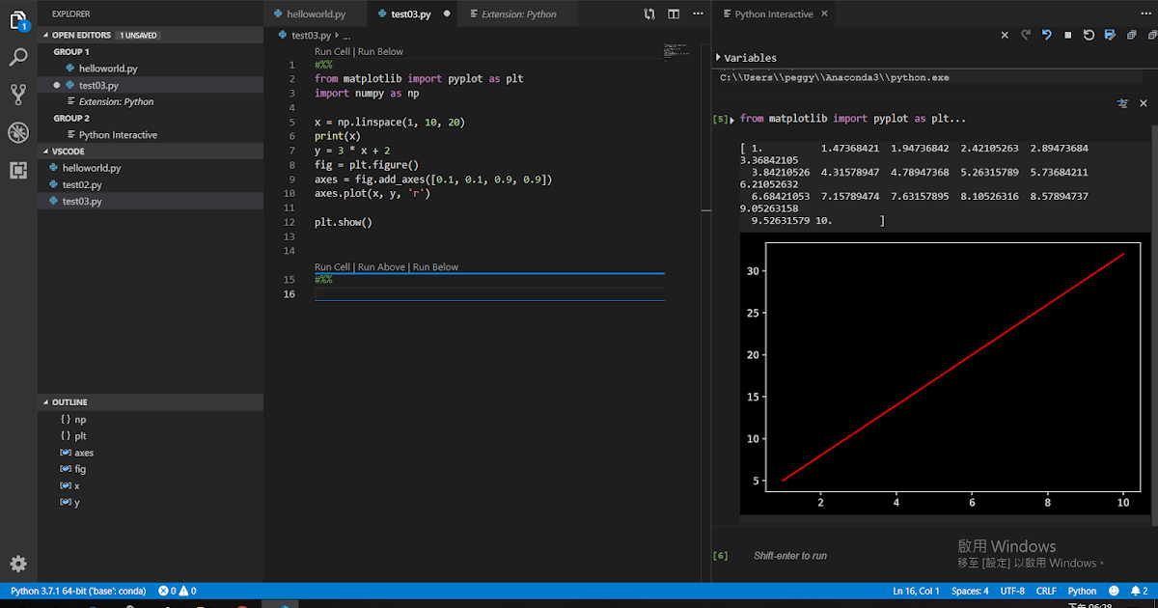This screenshot has height=608, width=1158.
Task: Open test03.py in VSCODE folder
Action: (150, 201)
